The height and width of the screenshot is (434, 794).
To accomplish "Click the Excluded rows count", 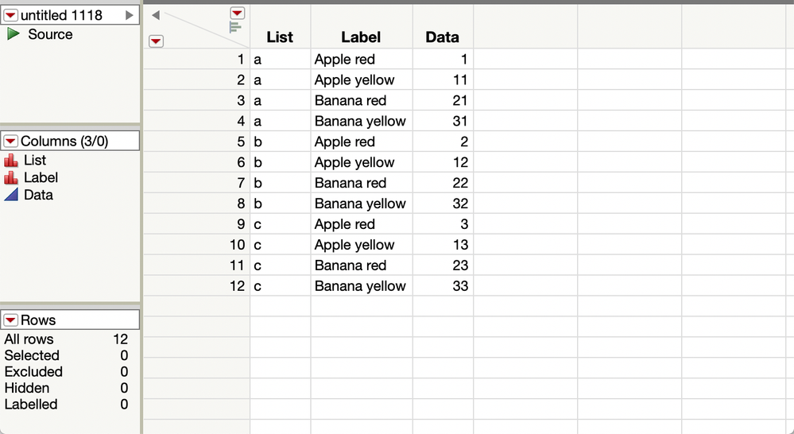I will [x=124, y=372].
